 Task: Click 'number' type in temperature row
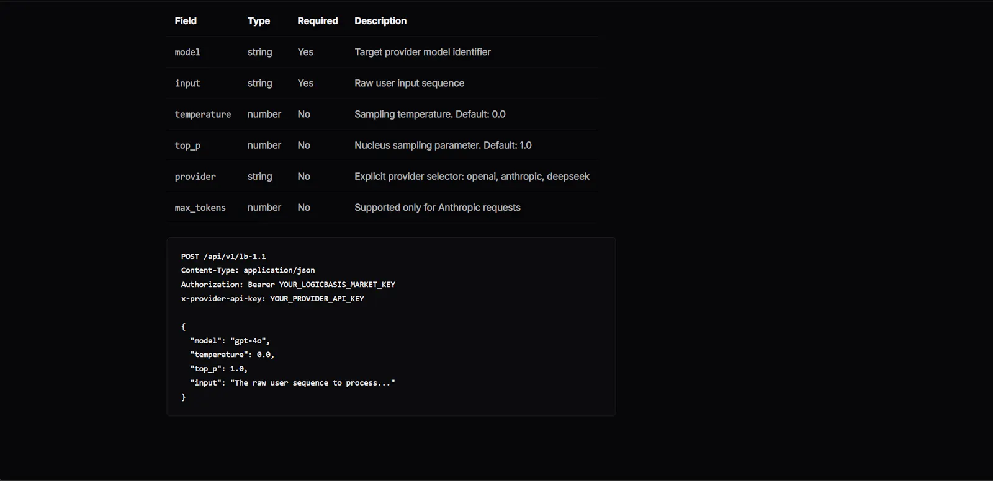click(x=264, y=114)
